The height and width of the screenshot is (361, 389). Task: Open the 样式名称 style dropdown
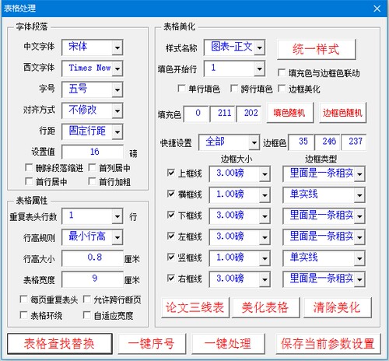click(259, 47)
